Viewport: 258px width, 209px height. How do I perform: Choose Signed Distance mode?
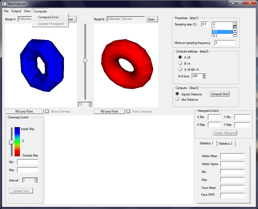177,94
